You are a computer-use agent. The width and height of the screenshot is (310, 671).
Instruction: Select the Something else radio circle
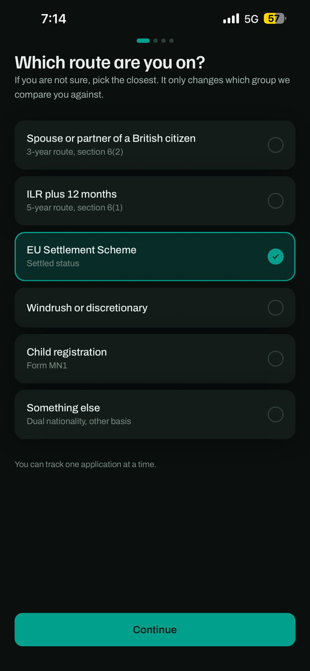pyautogui.click(x=275, y=414)
